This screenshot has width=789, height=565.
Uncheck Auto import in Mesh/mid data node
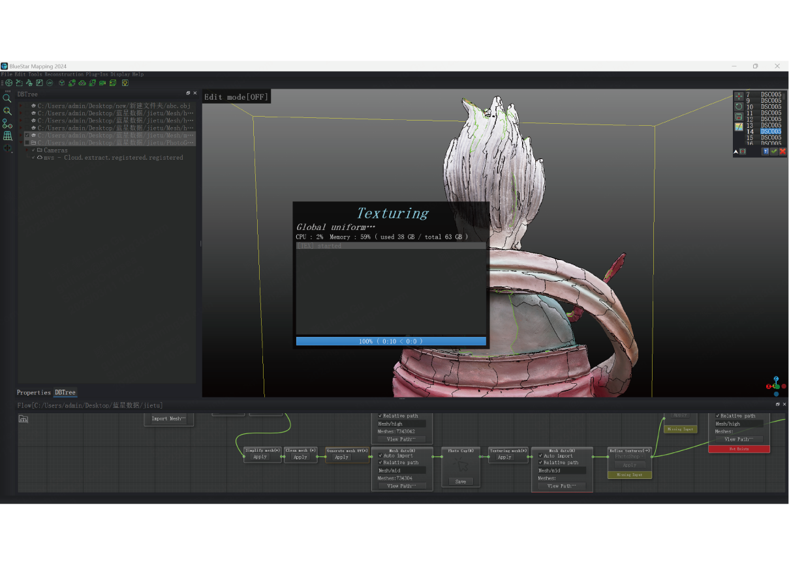coord(380,456)
